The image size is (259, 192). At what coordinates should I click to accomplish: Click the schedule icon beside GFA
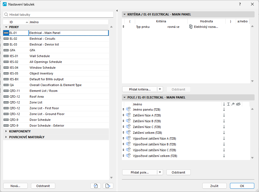[6, 50]
